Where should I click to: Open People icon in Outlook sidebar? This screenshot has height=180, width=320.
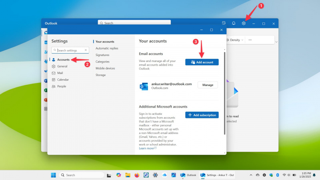pyautogui.click(x=46, y=52)
